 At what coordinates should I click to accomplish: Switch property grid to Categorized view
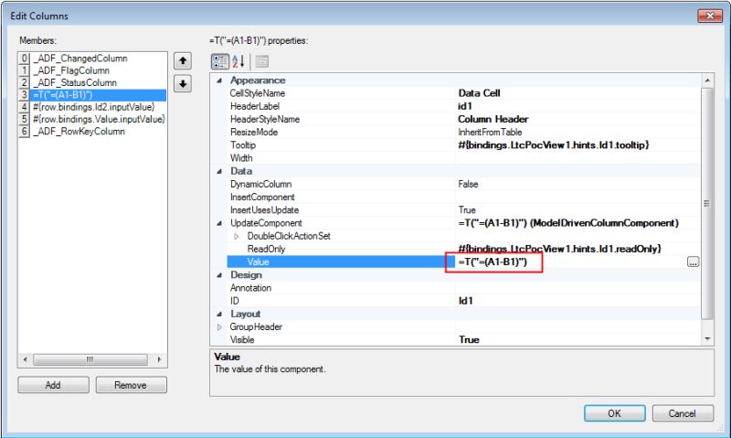tap(220, 61)
